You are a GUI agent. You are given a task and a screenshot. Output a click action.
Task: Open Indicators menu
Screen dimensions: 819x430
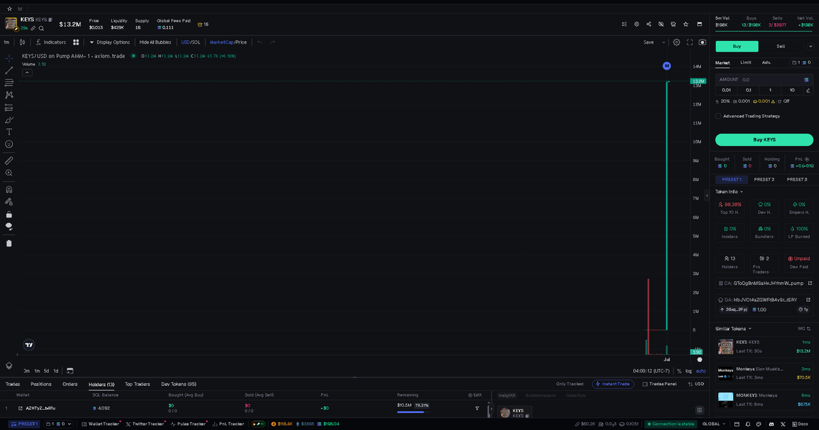pyautogui.click(x=51, y=42)
